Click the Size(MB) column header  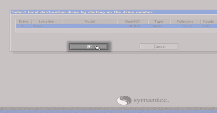pyautogui.click(x=132, y=21)
